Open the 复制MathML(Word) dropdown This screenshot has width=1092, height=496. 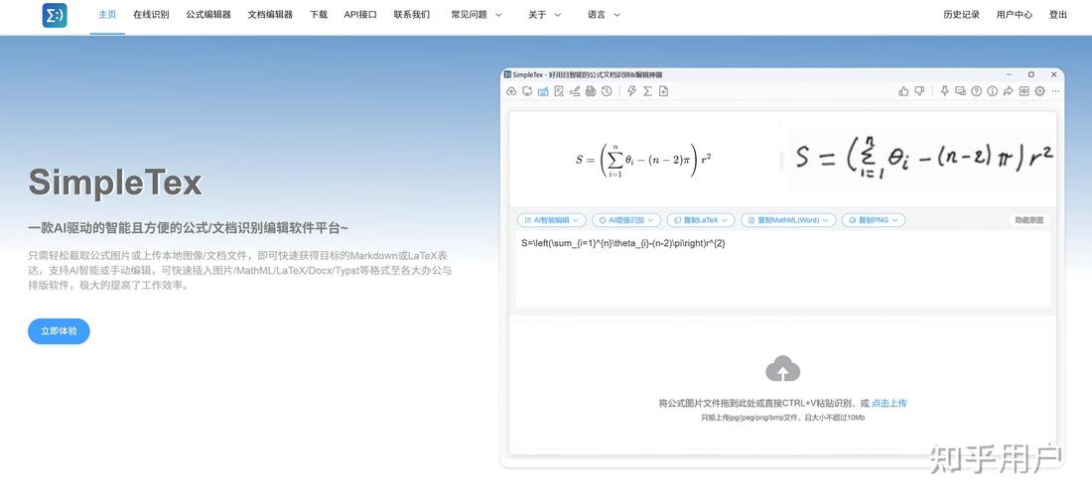(788, 220)
